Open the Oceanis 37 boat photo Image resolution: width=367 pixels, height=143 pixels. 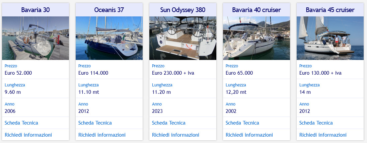(109, 38)
